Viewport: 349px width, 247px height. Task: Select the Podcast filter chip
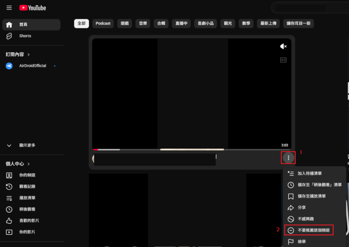[x=103, y=23]
